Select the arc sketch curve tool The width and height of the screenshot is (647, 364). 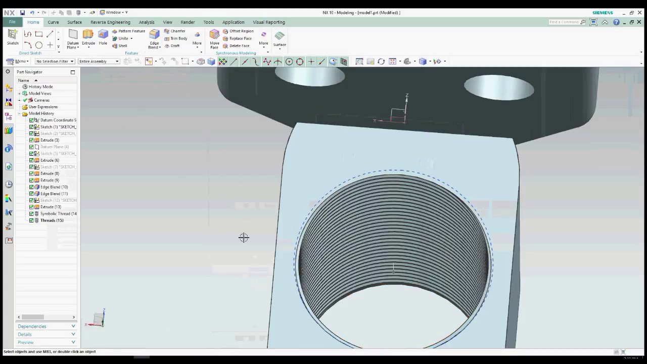click(28, 45)
